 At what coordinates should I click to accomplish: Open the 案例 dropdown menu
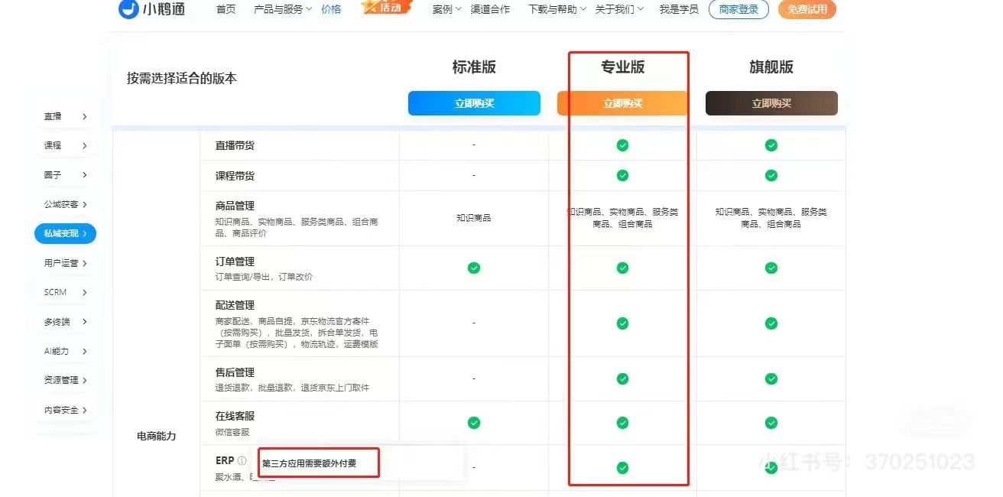[446, 9]
